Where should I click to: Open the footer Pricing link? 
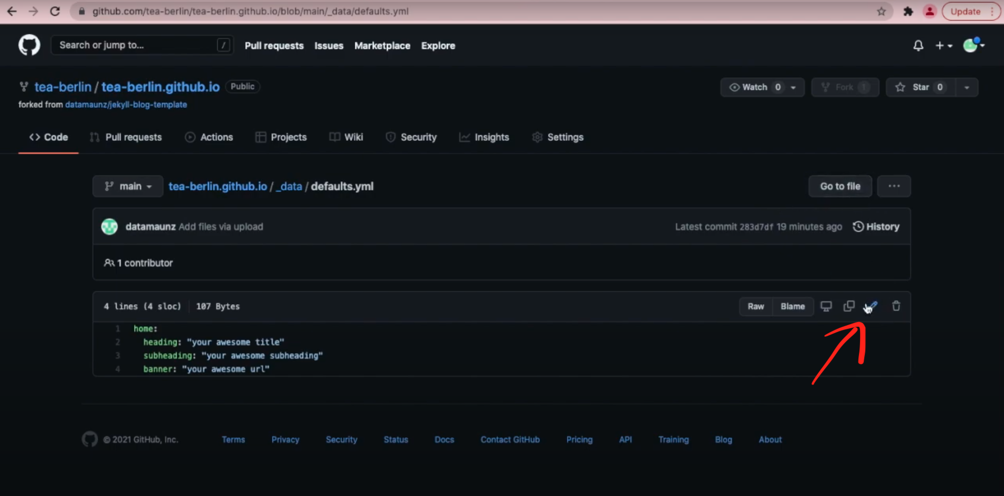[579, 439]
